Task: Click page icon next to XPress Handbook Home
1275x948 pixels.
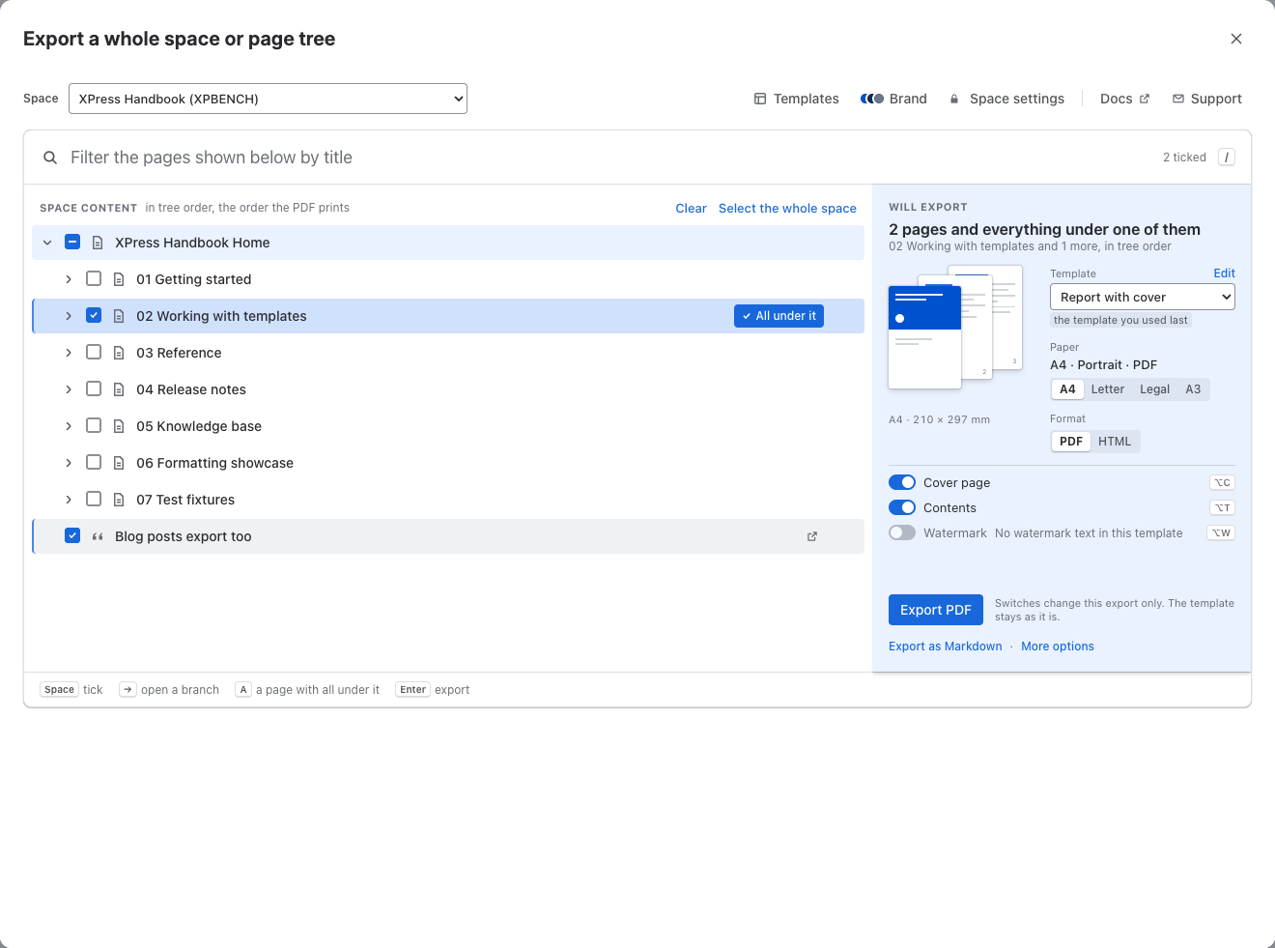Action: pos(98,243)
